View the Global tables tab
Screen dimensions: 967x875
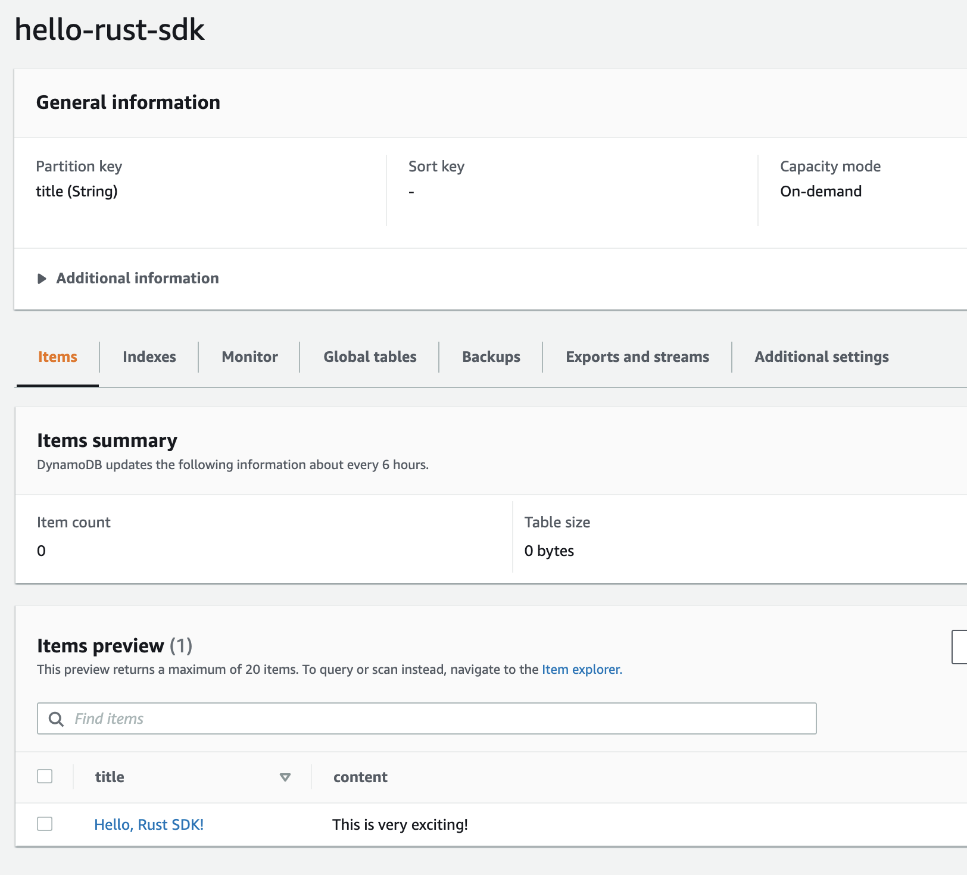pos(369,357)
